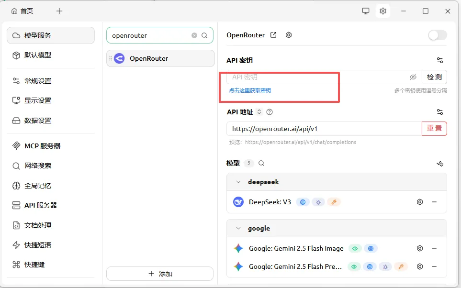The image size is (461, 288).
Task: Search models with magnifier next to 模型
Action: click(261, 163)
